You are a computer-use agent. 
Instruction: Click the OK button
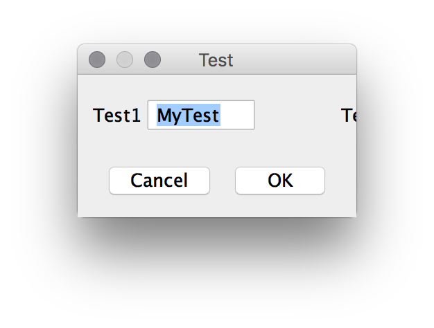coord(280,181)
